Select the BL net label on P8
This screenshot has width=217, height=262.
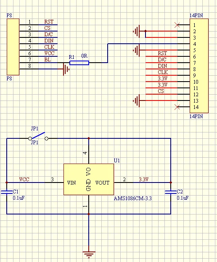(48, 59)
